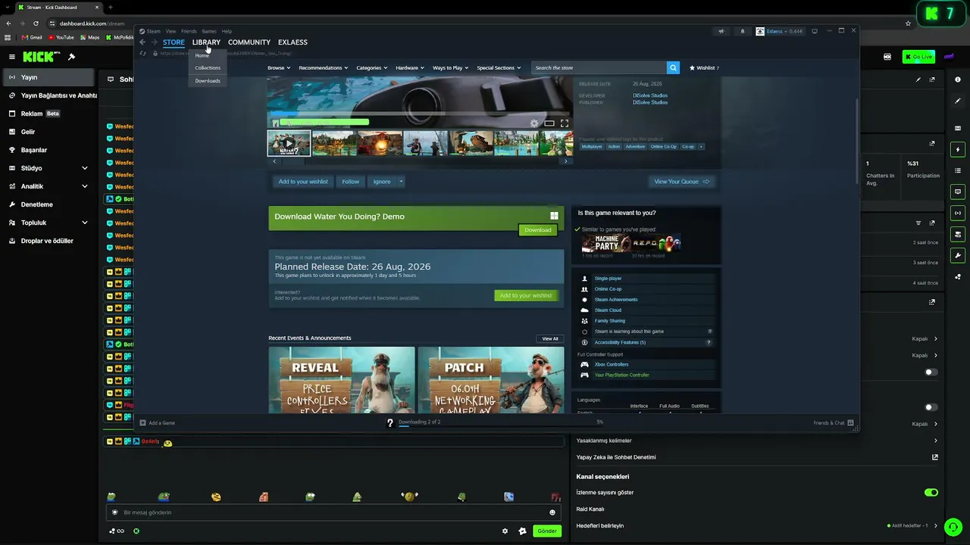Click lightning bolt icon in Kick right sidebar
Screen dimensions: 970x545
tap(958, 149)
